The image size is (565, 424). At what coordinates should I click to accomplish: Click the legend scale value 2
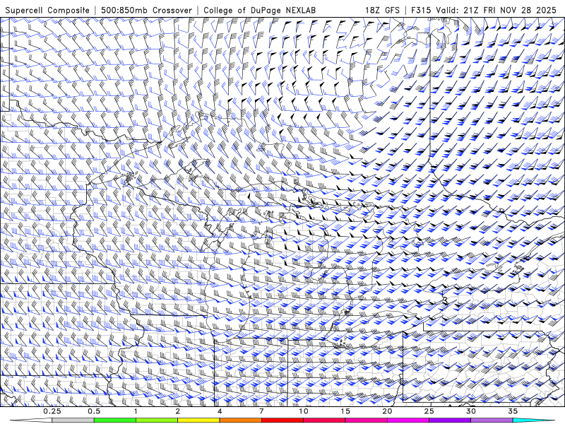click(x=178, y=411)
